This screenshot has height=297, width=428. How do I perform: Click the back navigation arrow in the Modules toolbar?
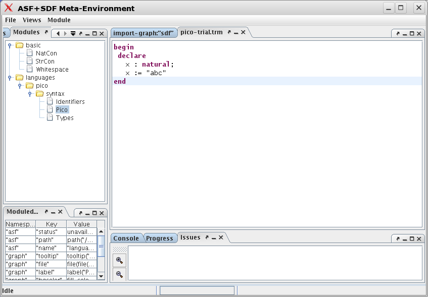(58, 33)
